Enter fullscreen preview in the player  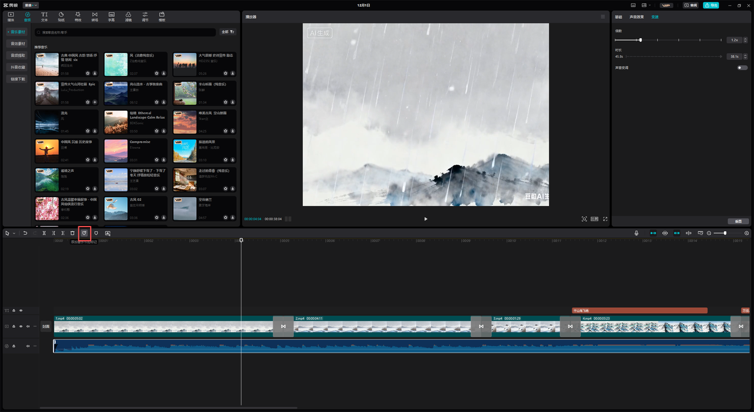(x=605, y=219)
